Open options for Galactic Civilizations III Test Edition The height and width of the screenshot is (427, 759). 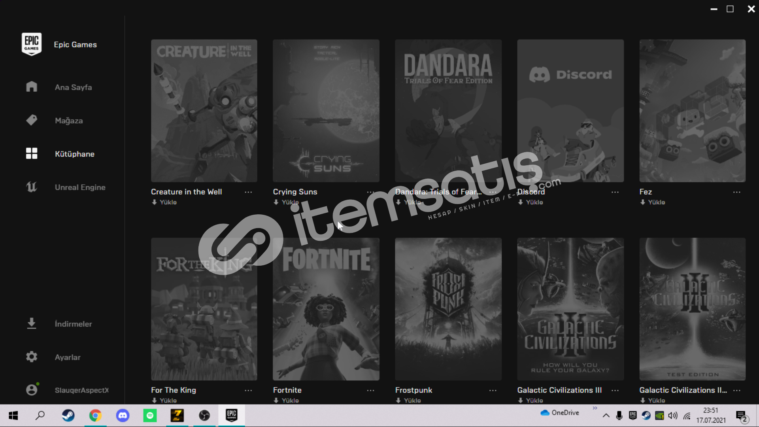pos(737,391)
